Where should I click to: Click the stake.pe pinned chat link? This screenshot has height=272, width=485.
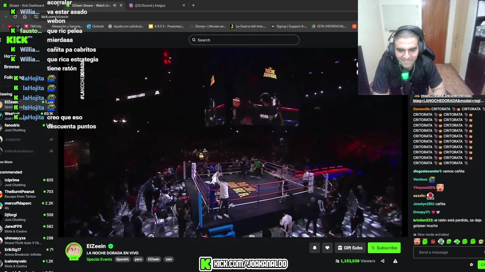(x=449, y=98)
